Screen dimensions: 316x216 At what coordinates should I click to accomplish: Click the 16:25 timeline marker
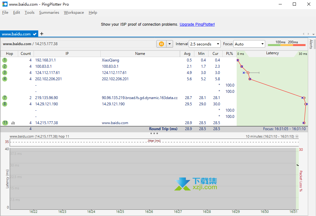(120, 212)
